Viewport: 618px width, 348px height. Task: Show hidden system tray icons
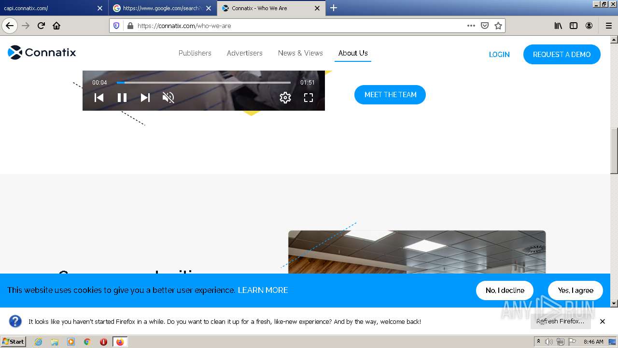pos(539,342)
